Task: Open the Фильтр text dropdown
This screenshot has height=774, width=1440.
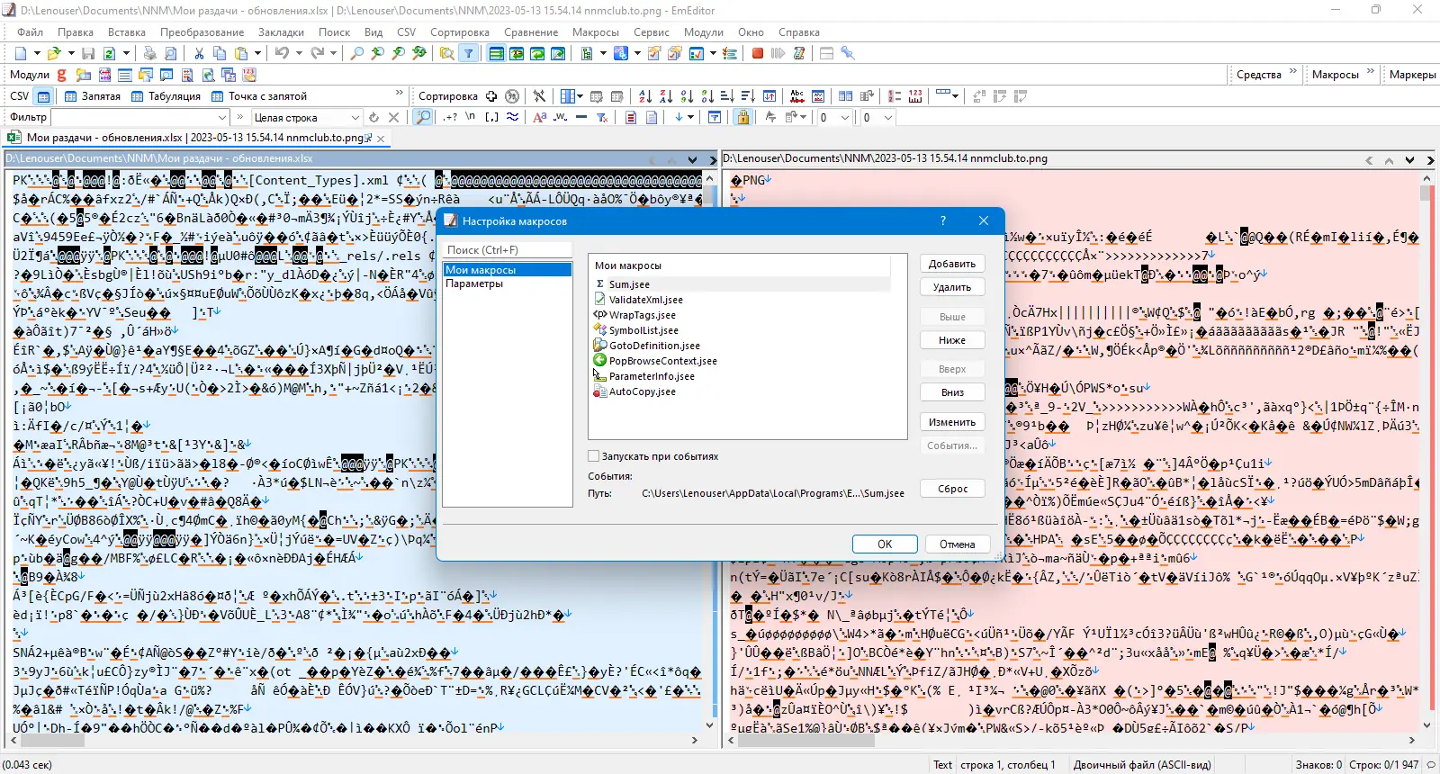Action: pos(221,118)
